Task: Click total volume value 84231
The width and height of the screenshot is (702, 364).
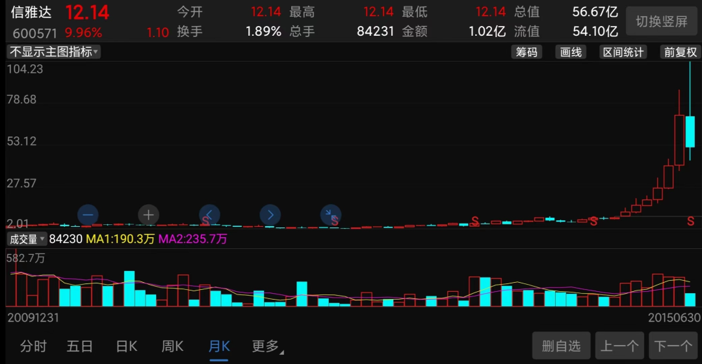Action: point(375,31)
